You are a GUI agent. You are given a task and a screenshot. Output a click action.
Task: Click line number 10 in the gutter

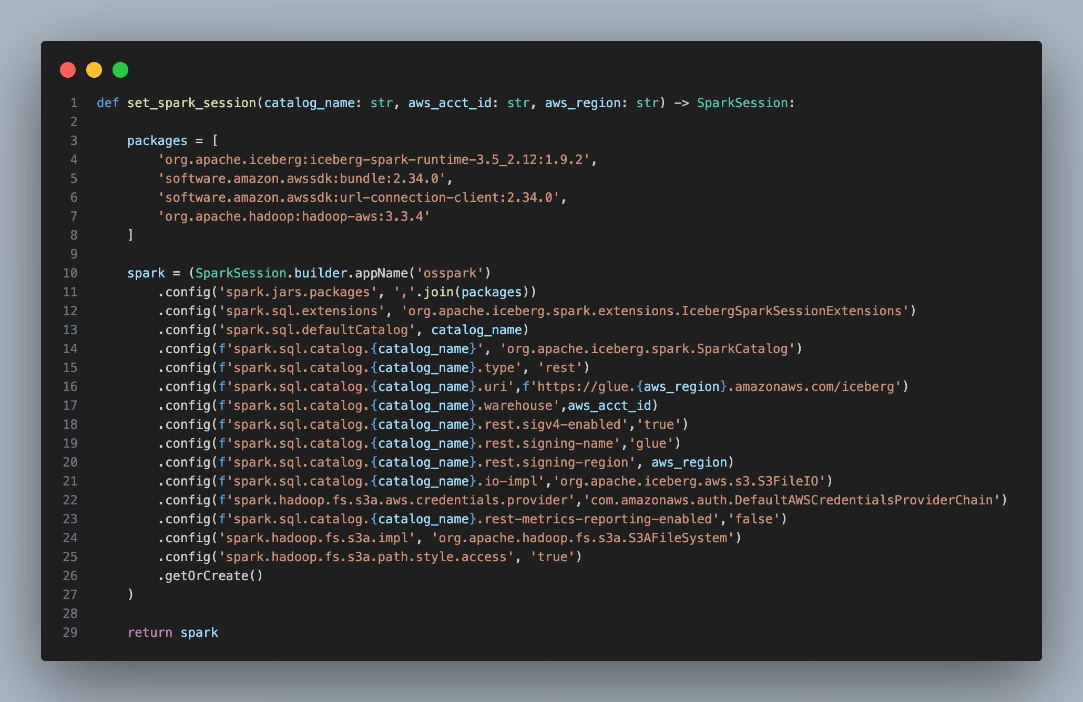70,273
